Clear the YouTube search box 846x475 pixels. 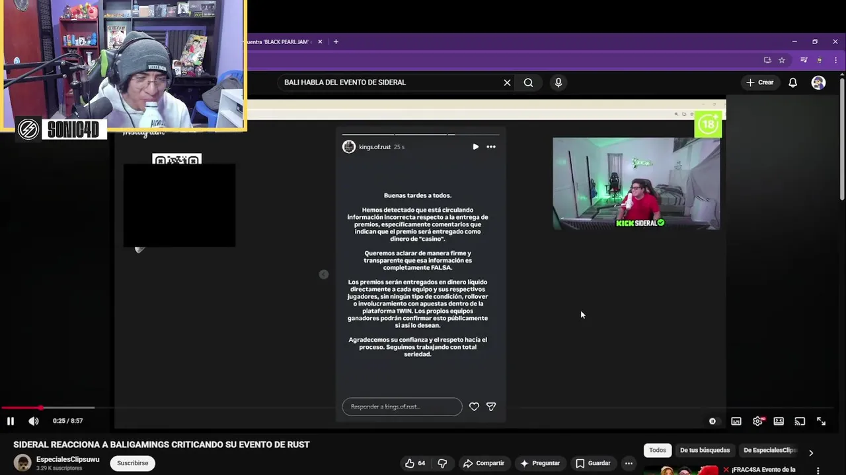click(507, 82)
